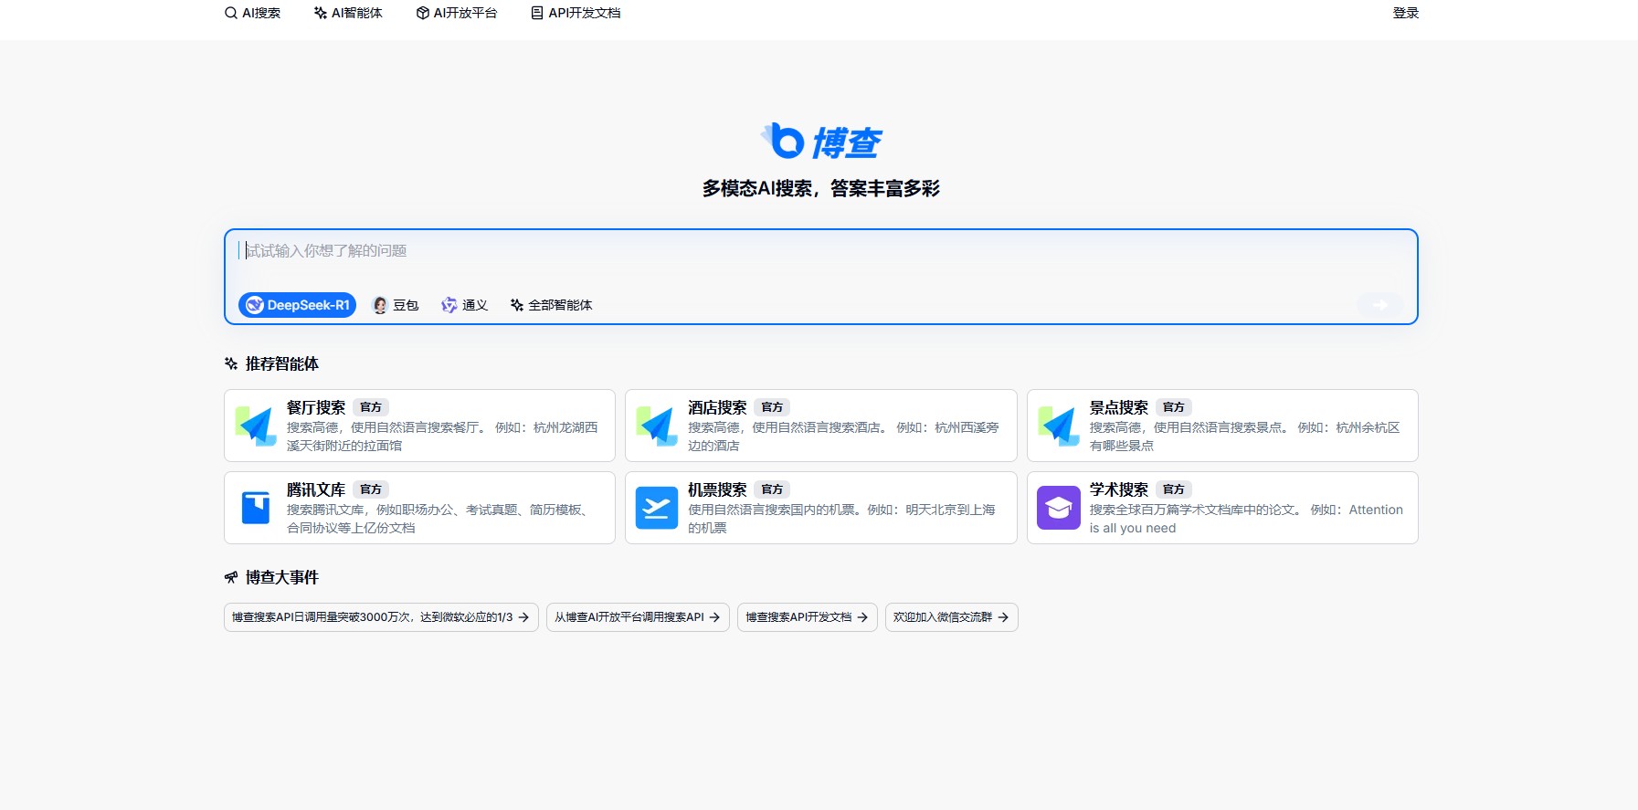Click the 学术搜索 graduation cap icon
The width and height of the screenshot is (1638, 810).
[x=1059, y=508]
